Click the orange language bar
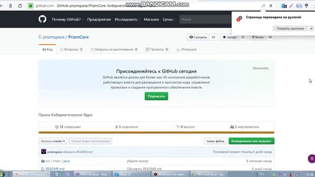 [157, 132]
